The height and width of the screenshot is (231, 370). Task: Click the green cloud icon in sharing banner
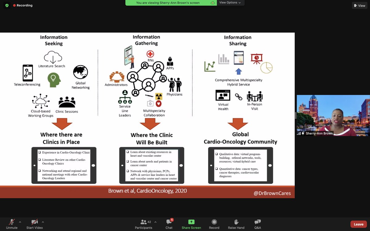(212, 3)
